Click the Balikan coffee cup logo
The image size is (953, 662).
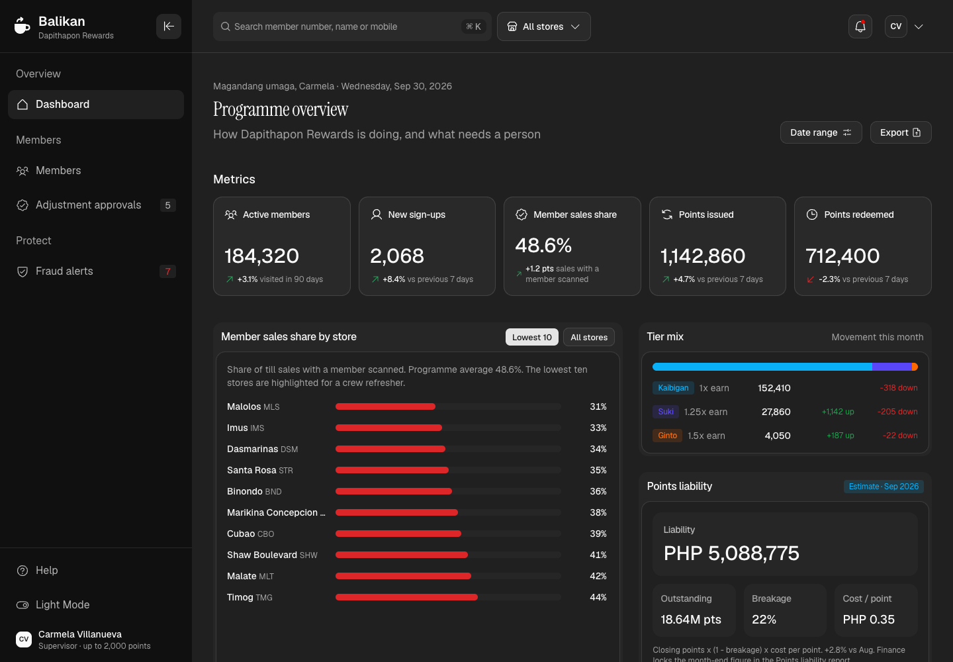pos(22,26)
